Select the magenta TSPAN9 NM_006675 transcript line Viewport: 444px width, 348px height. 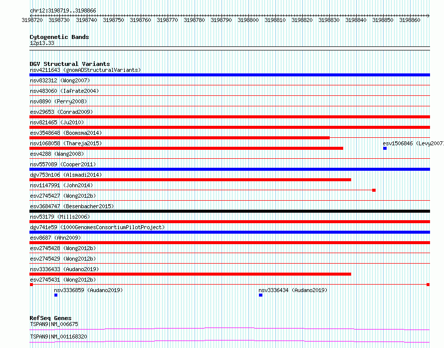click(229, 329)
